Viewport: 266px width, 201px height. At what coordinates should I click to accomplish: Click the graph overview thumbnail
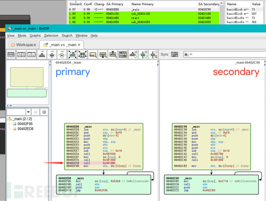coord(27,82)
